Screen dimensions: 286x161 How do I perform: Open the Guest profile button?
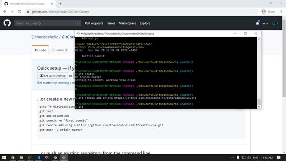click(268, 12)
